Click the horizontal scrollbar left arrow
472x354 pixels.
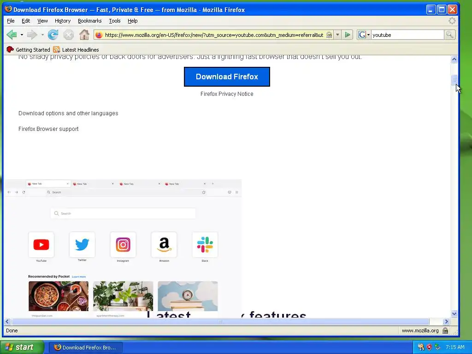pos(7,321)
